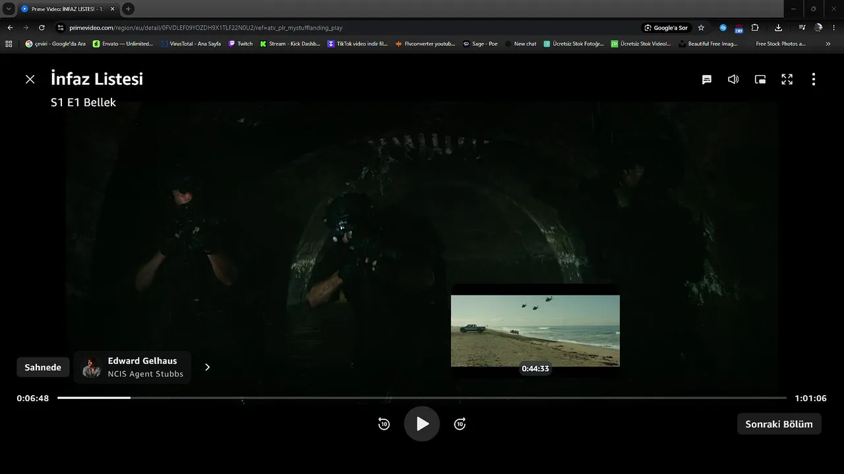The image size is (844, 474).
Task: Open a new browser tab
Action: click(x=128, y=9)
